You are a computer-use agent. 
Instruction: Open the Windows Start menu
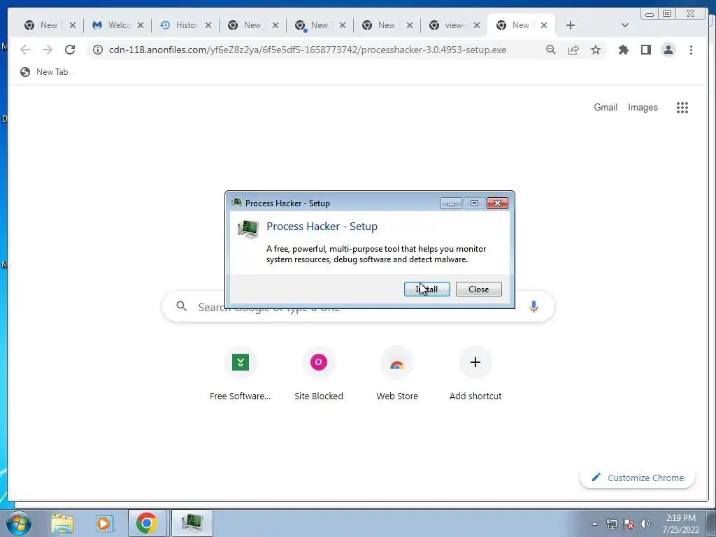[x=18, y=523]
